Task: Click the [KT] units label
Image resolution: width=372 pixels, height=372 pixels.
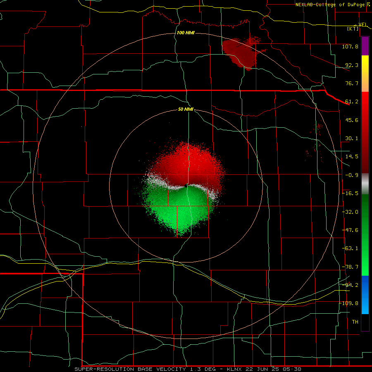Action: click(353, 29)
